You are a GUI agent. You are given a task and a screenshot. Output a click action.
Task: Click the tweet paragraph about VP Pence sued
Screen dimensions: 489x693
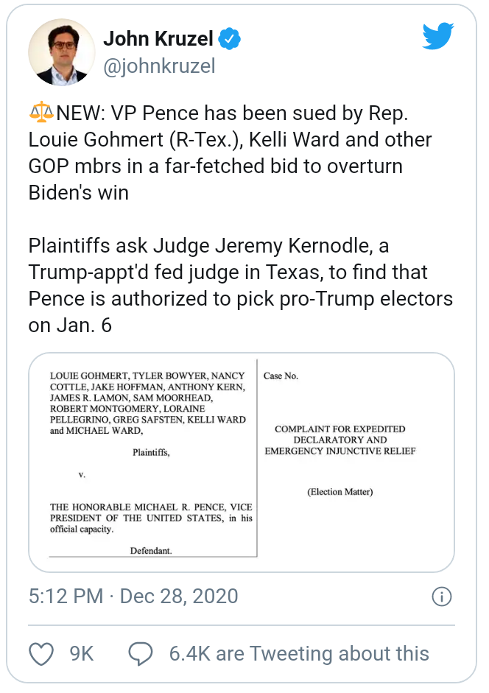(x=230, y=152)
